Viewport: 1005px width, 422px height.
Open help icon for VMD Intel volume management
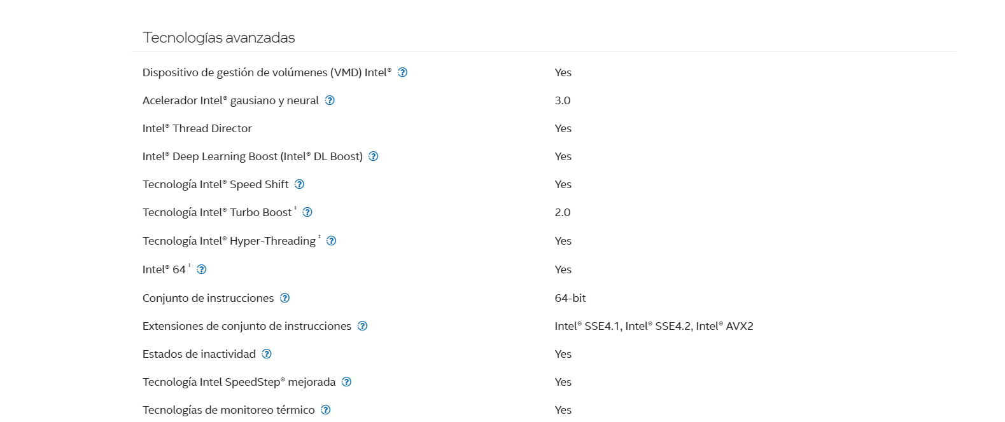402,72
